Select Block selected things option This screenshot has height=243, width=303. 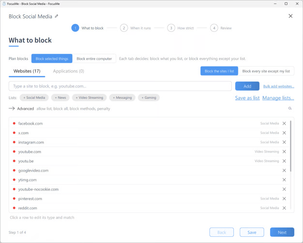tap(52, 59)
